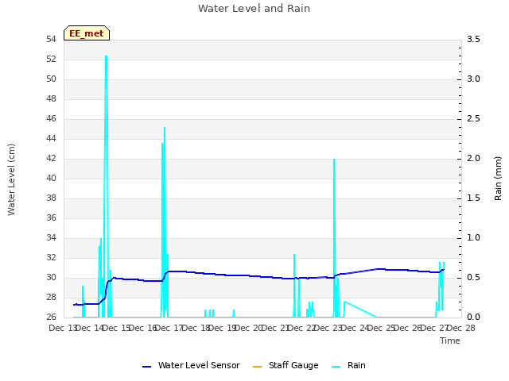Click the Dec 18 date tick label
509x381 pixels.
[196, 328]
